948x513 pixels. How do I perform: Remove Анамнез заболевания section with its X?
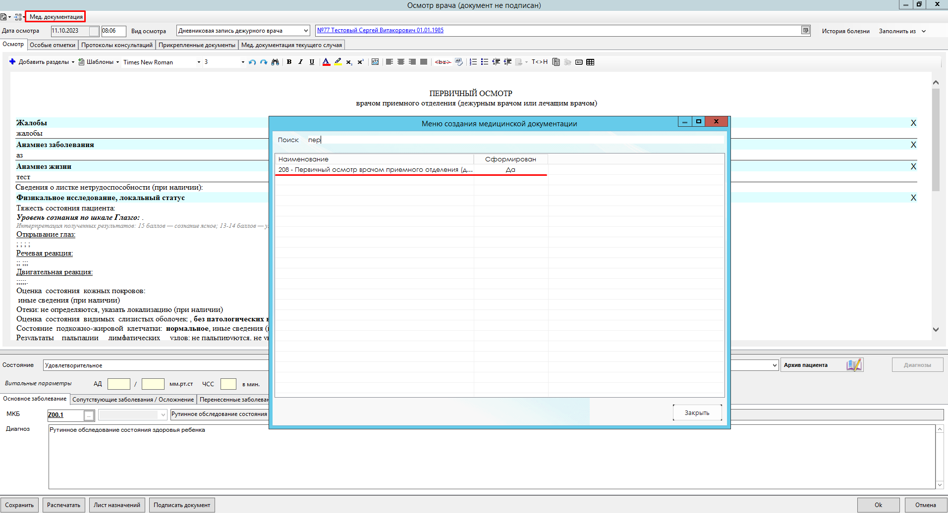[x=913, y=145]
